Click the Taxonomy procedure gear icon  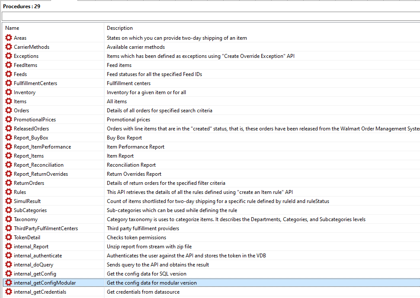coord(9,219)
